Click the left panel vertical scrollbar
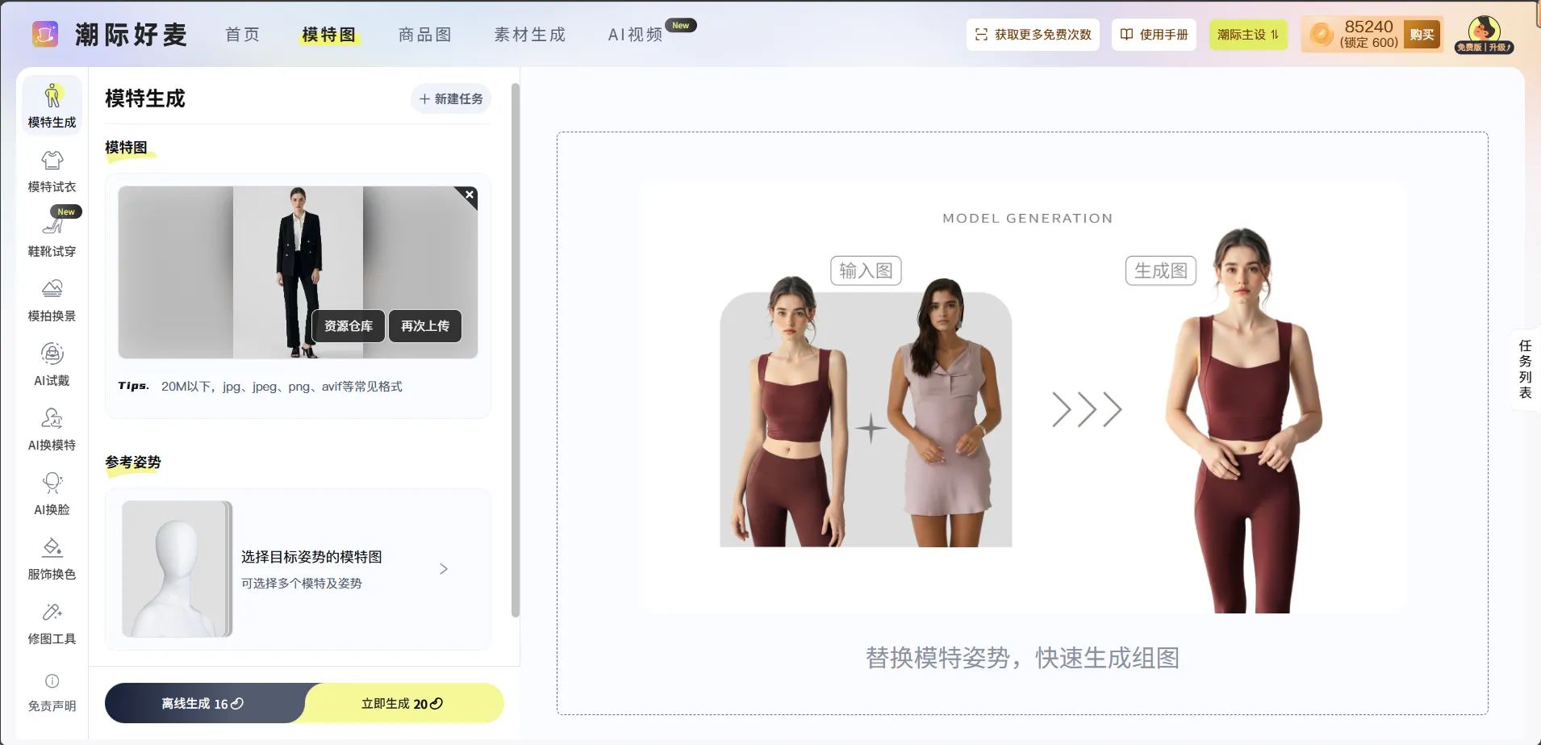This screenshot has width=1541, height=745. tap(516, 349)
